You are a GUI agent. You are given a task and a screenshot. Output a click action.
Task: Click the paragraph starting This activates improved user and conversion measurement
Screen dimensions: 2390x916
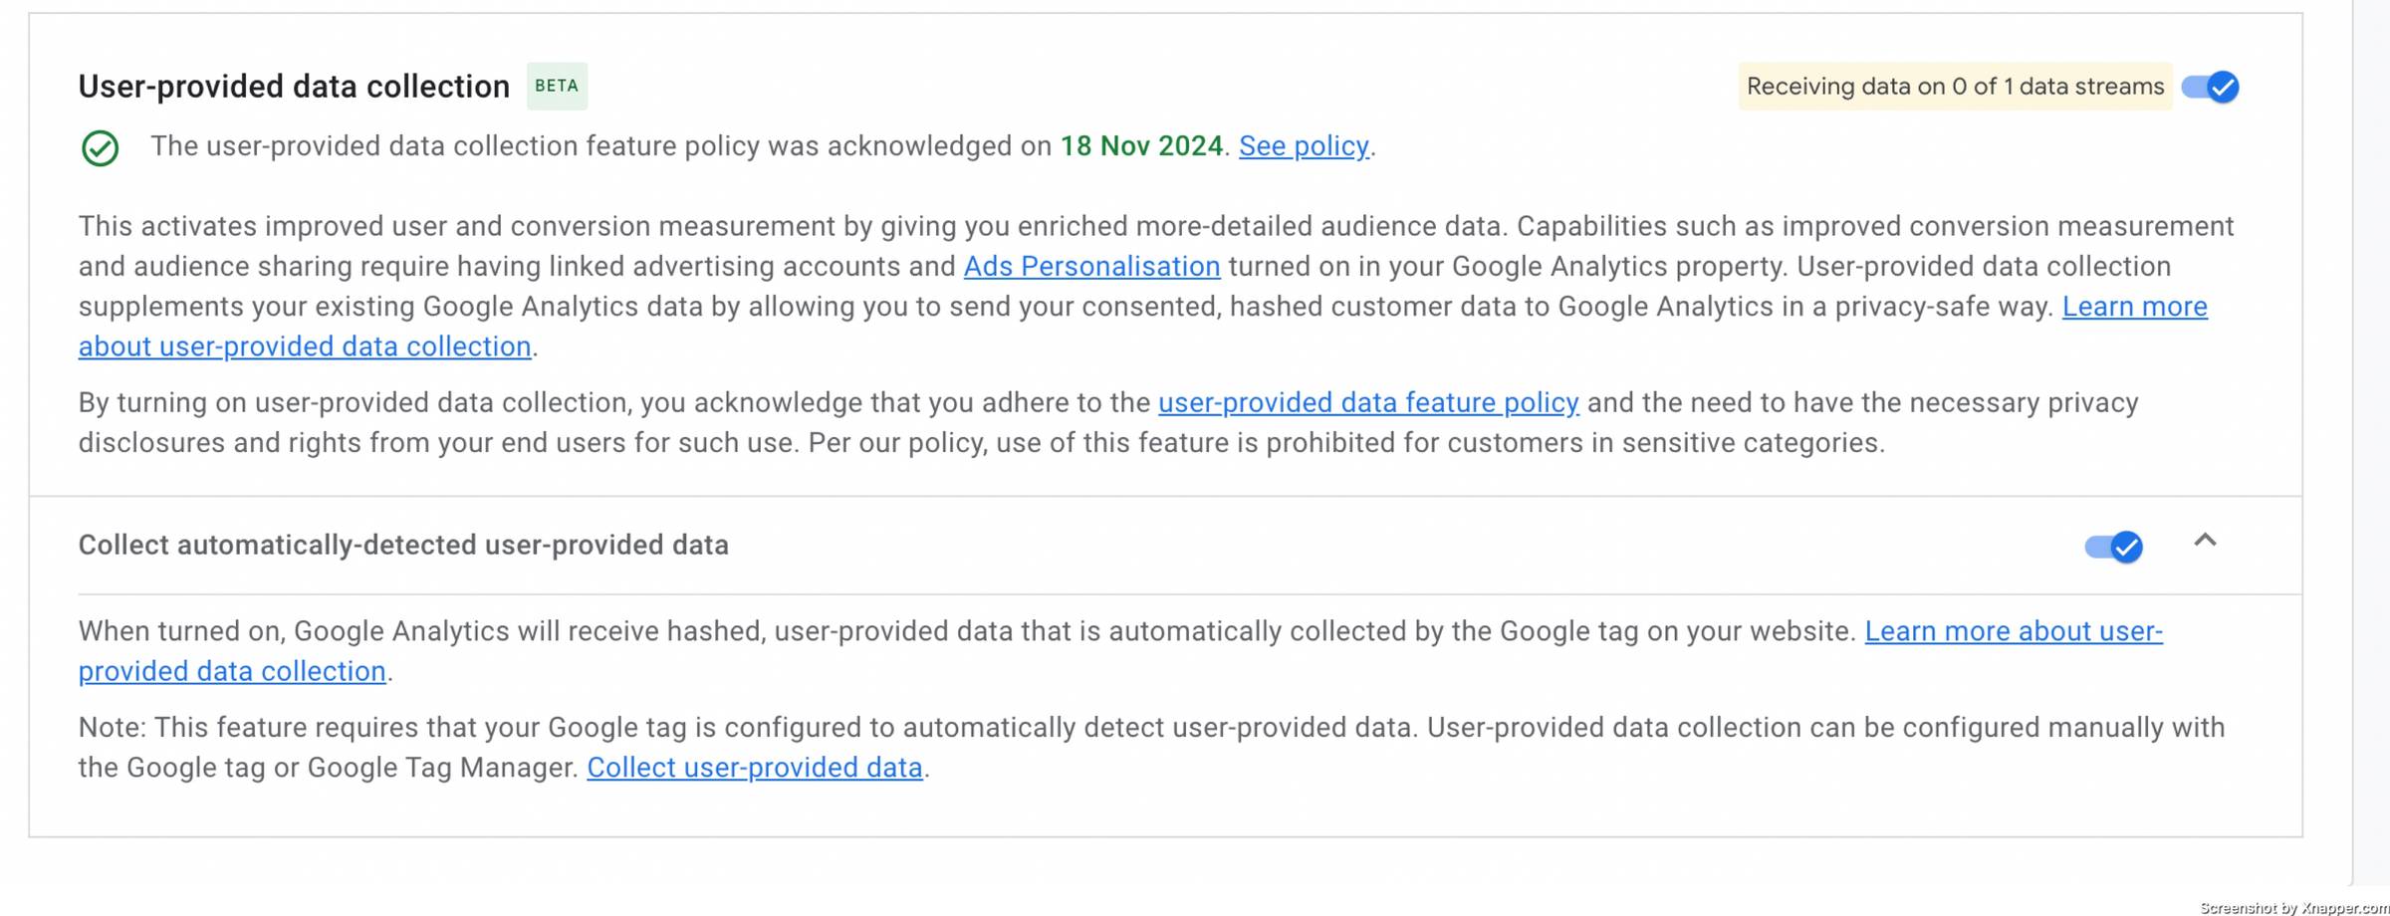pos(1156,286)
